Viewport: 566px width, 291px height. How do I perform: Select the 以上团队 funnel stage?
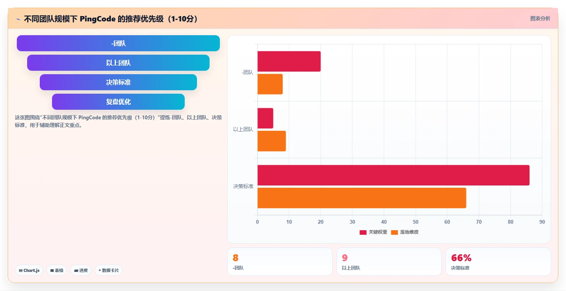[118, 63]
